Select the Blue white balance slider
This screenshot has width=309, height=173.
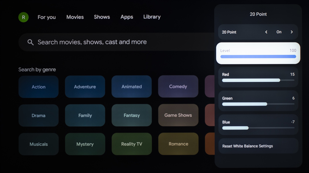click(258, 128)
